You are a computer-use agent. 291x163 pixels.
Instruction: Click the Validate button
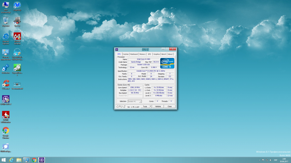pyautogui.click(x=158, y=106)
